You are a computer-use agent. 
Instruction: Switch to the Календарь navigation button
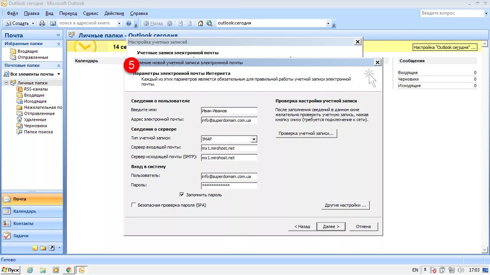point(32,211)
